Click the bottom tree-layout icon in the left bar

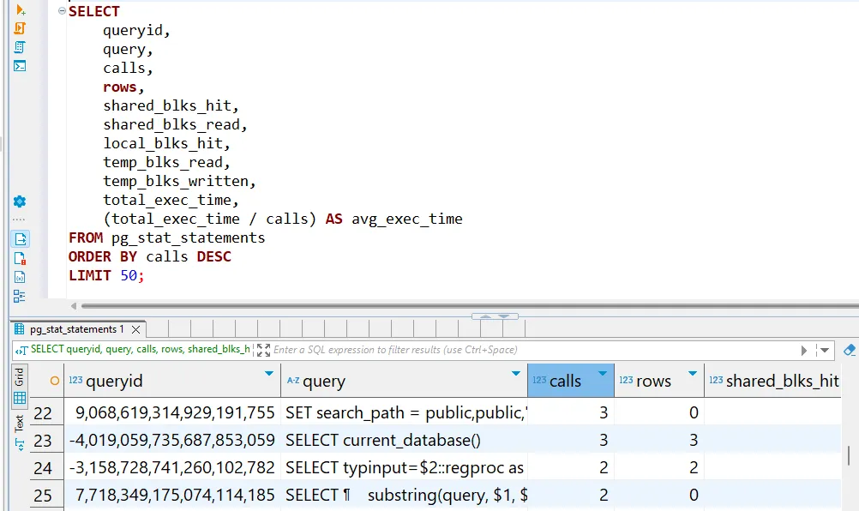tap(20, 297)
